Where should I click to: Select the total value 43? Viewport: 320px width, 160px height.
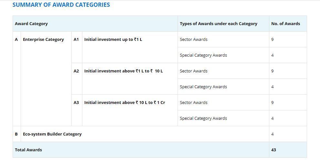click(x=274, y=150)
